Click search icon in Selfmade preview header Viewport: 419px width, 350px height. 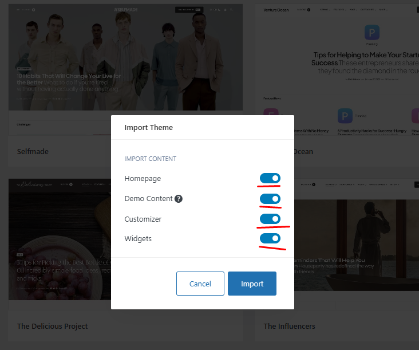click(x=231, y=10)
